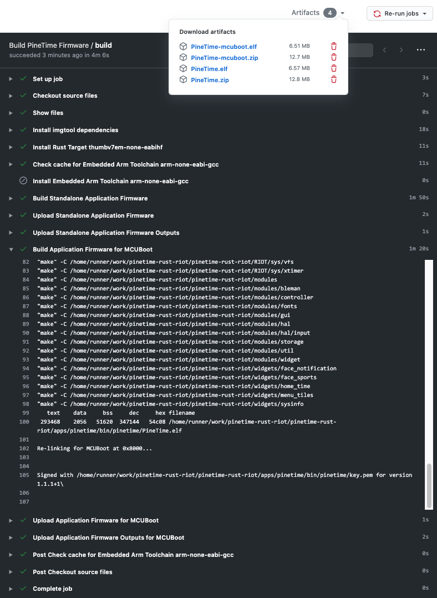Toggle the Artifacts dropdown list
The image size is (437, 598).
pyautogui.click(x=318, y=13)
